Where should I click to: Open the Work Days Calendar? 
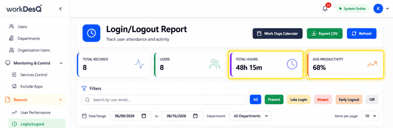pyautogui.click(x=278, y=34)
